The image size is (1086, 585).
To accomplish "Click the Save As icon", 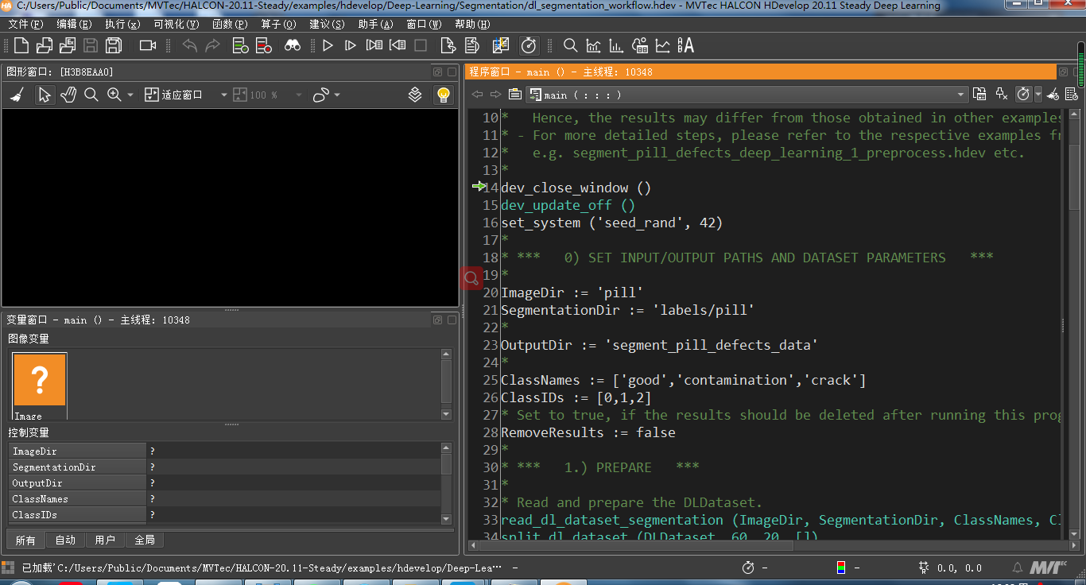I will click(x=114, y=45).
